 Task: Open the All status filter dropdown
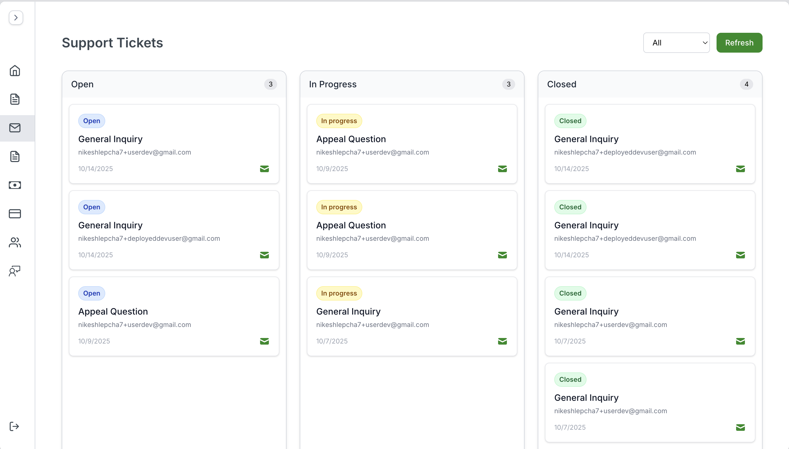(676, 43)
